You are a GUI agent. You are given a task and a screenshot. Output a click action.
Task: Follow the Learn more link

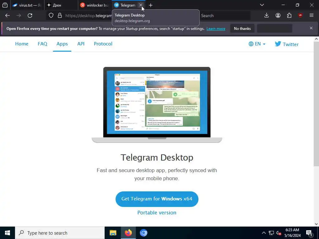(x=216, y=29)
